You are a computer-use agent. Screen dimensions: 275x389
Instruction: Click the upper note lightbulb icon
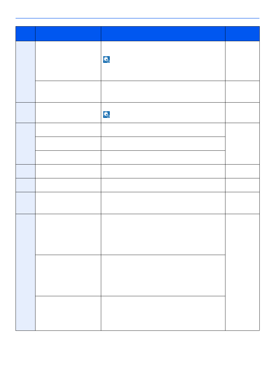[x=106, y=60]
